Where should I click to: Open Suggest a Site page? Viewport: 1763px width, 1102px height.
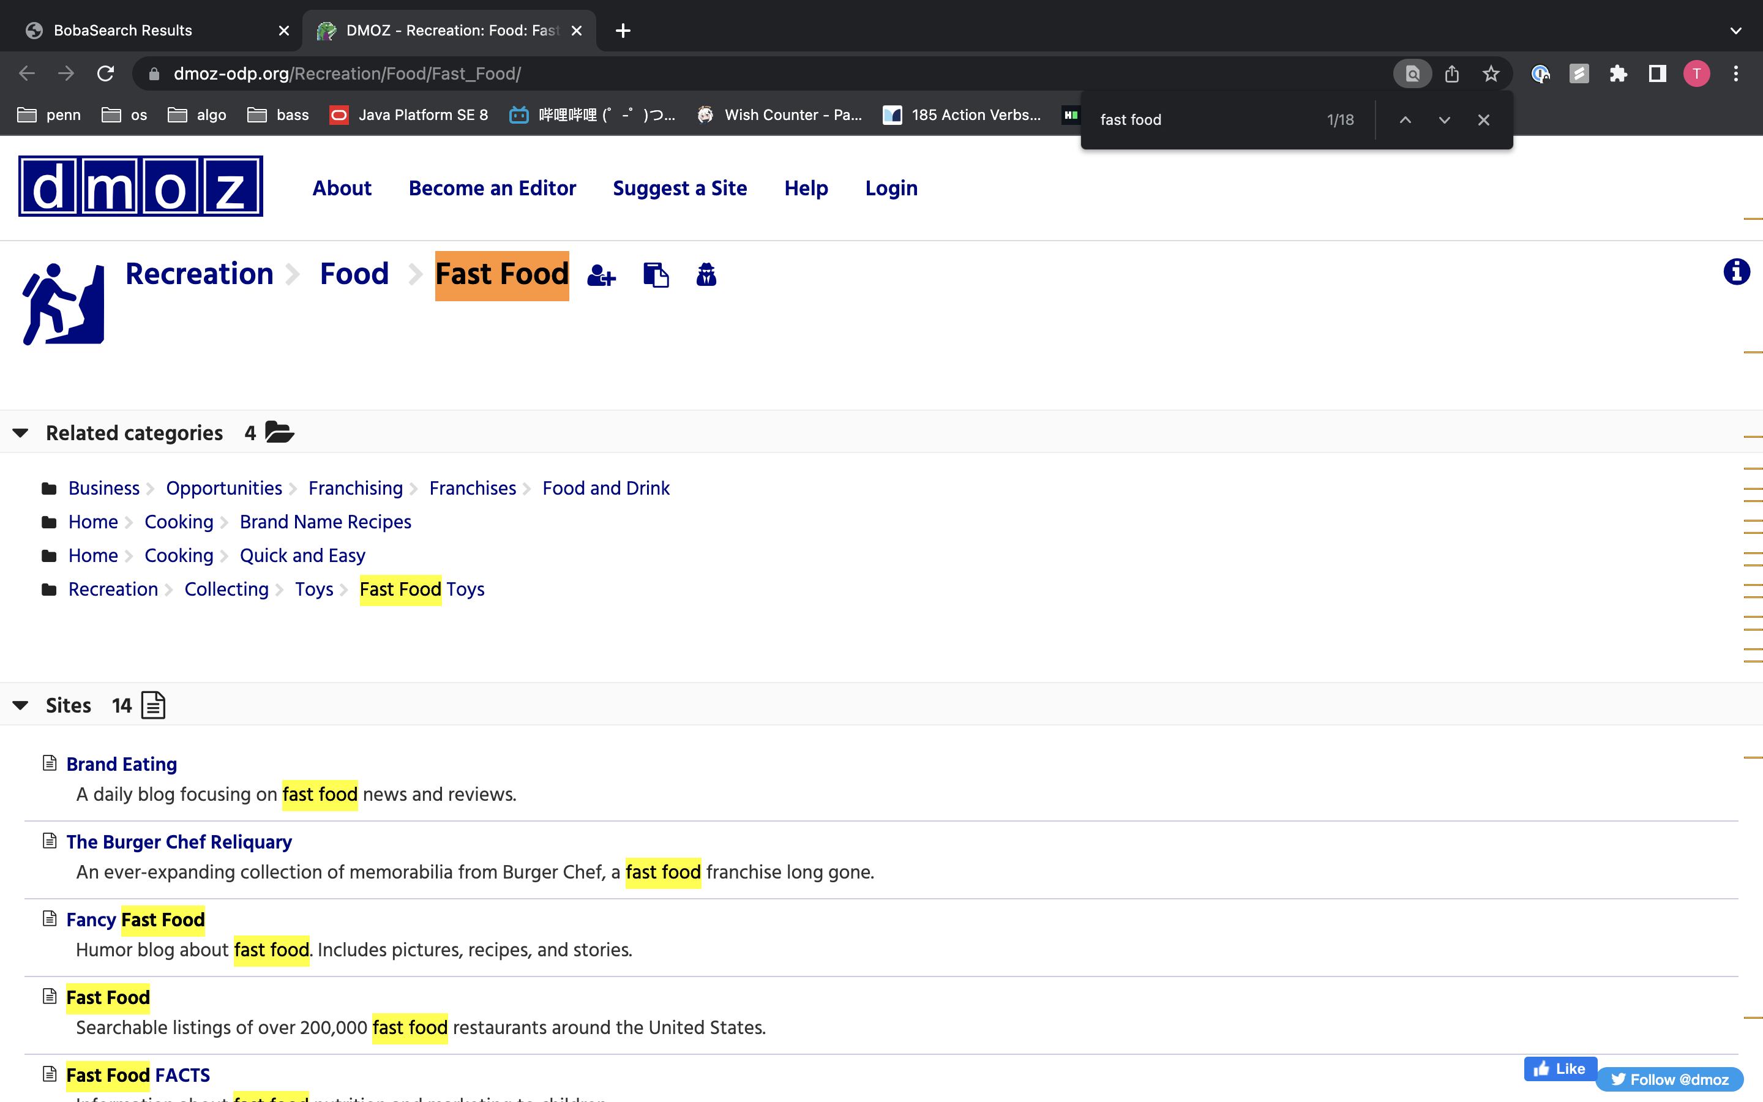click(679, 188)
